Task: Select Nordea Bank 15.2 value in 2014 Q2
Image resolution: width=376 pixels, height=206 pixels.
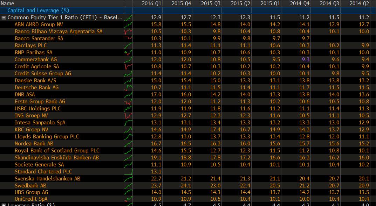Action: tap(364, 144)
